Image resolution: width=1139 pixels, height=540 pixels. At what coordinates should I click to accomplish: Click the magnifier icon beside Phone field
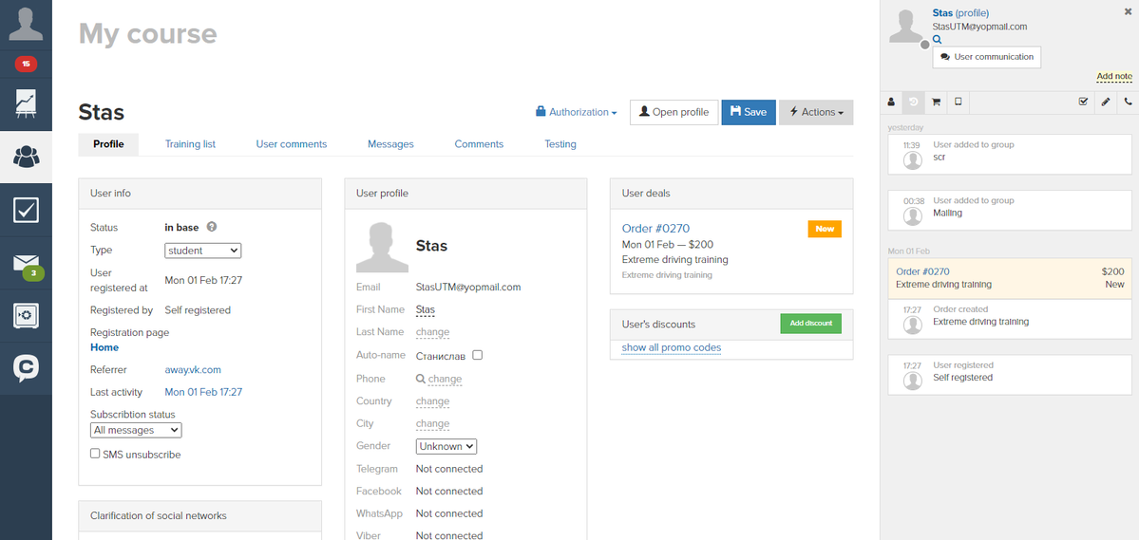[420, 379]
